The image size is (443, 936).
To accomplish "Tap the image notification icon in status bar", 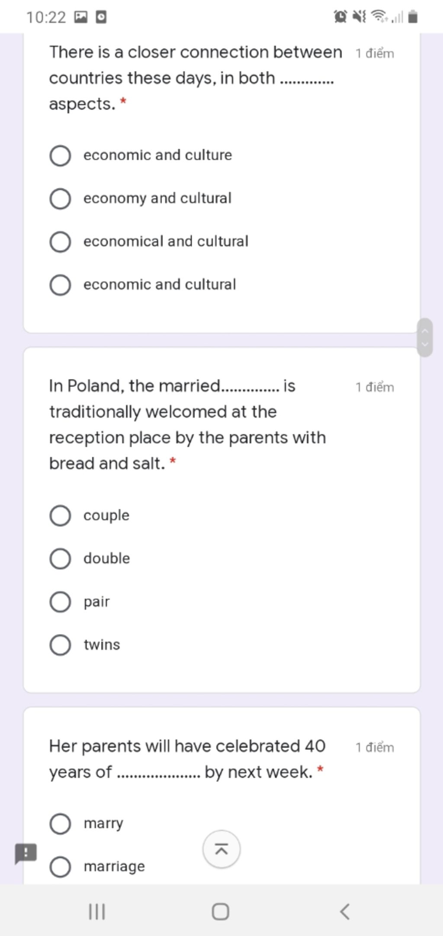I will (81, 17).
